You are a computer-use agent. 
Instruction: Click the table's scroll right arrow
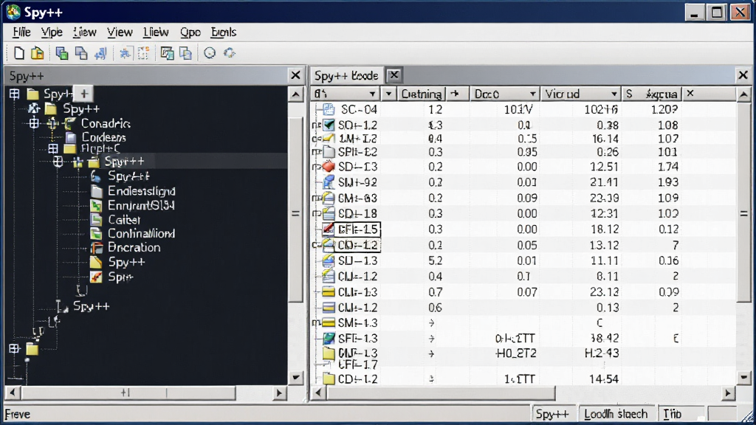[728, 393]
